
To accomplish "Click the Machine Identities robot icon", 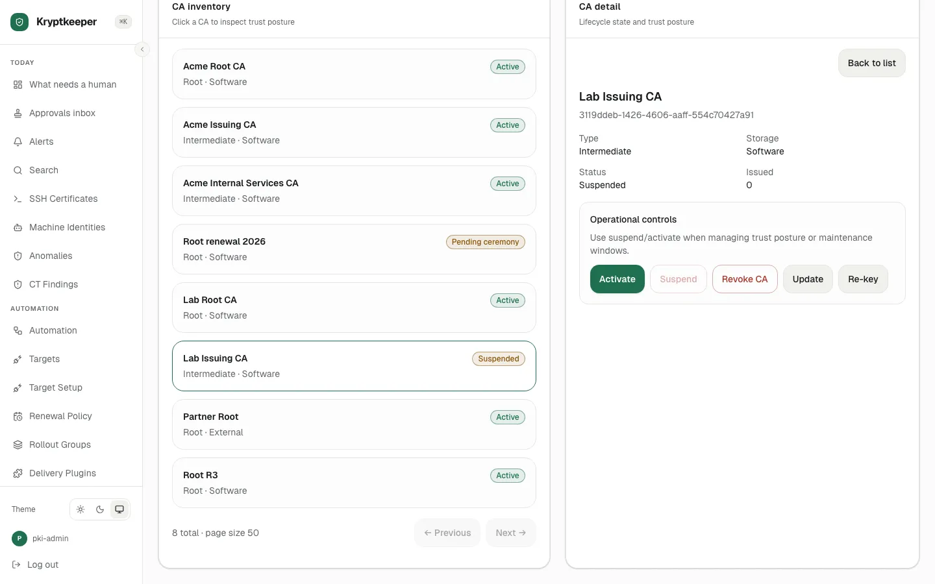I will [x=18, y=228].
